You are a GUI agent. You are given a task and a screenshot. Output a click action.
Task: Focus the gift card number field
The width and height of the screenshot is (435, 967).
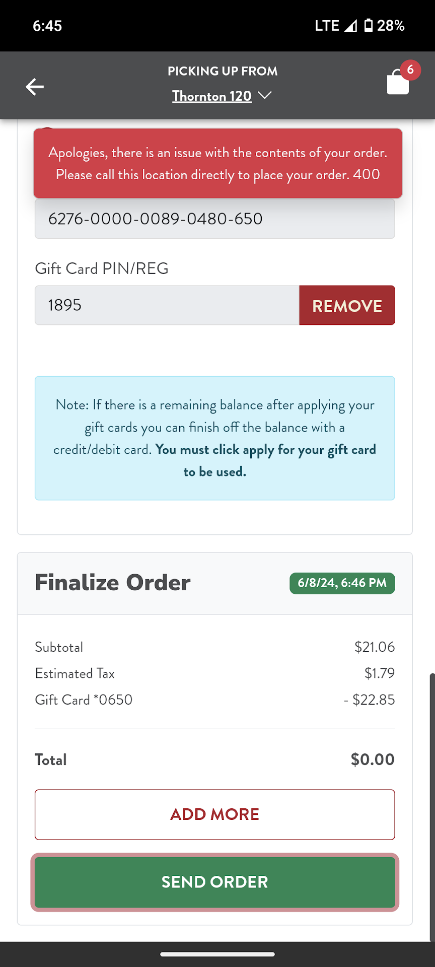tap(214, 219)
